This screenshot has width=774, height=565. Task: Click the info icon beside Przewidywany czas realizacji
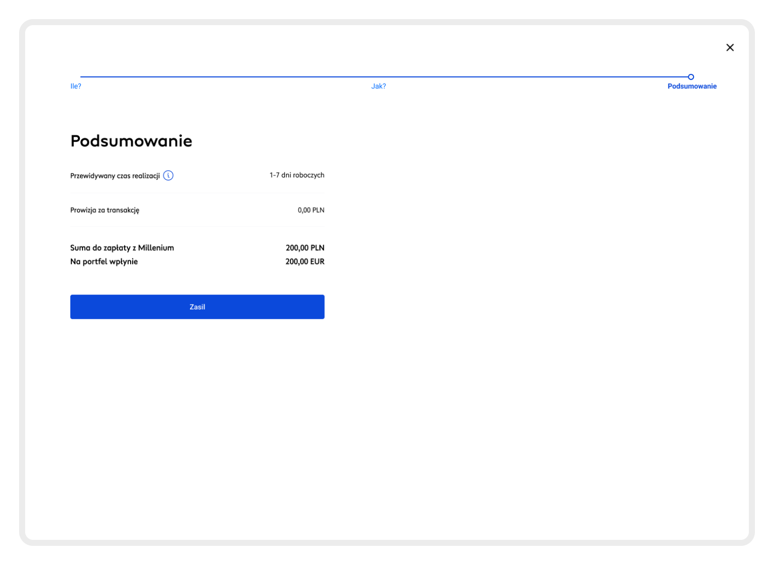(168, 175)
